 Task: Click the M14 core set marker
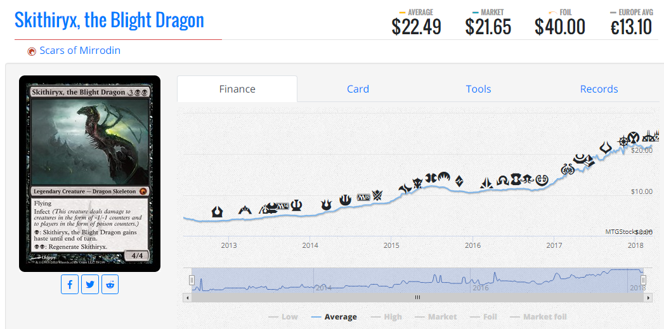(x=282, y=206)
